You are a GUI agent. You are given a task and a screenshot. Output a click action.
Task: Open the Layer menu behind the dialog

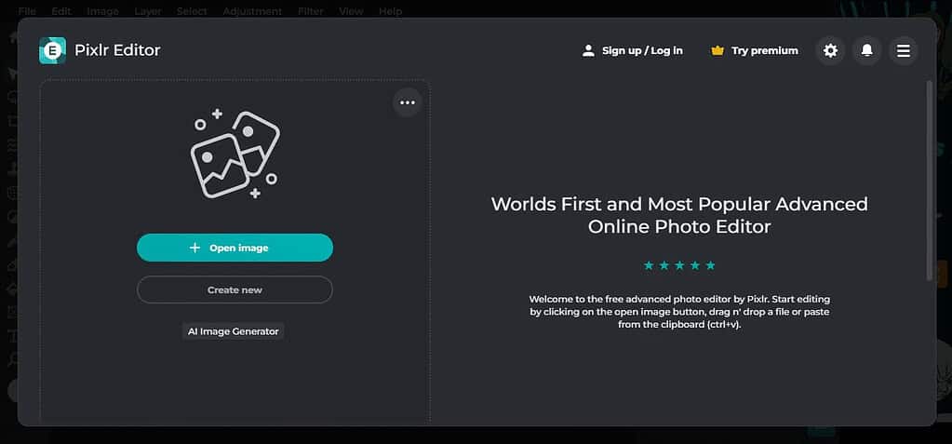(148, 11)
